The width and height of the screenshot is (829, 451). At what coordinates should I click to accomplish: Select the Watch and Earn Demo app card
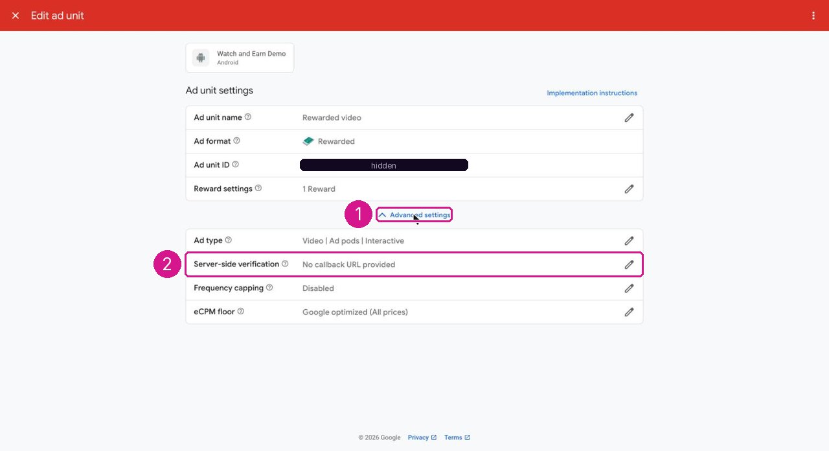[240, 58]
